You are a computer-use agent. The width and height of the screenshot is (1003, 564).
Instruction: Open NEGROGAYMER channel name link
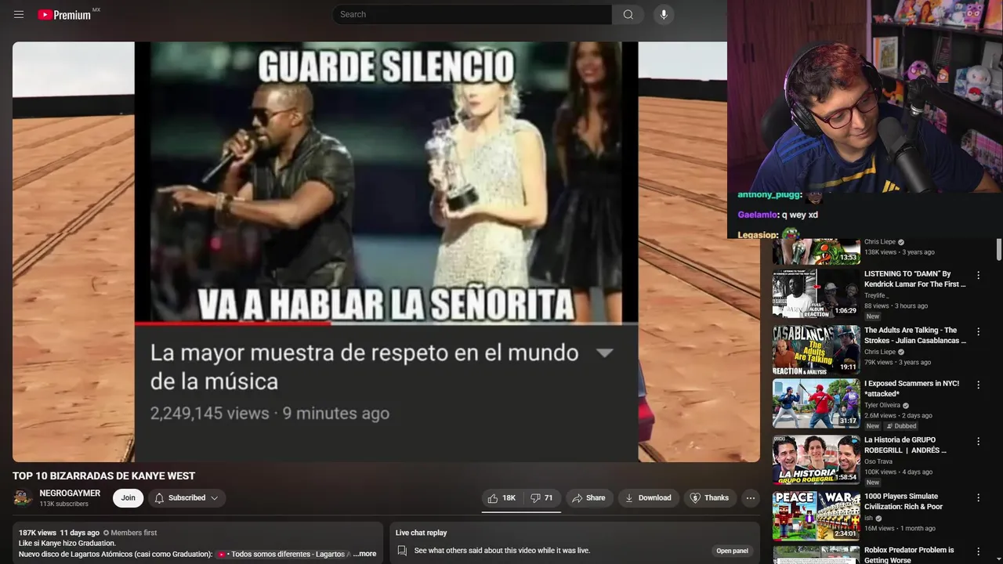(x=70, y=493)
